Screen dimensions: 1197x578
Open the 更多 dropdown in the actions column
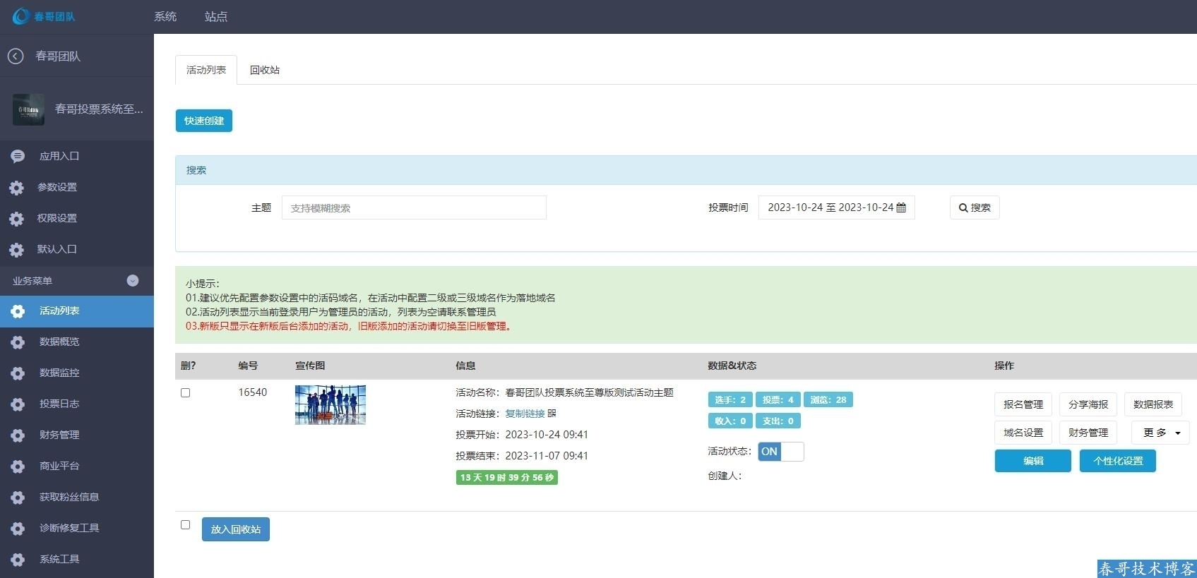[1160, 433]
